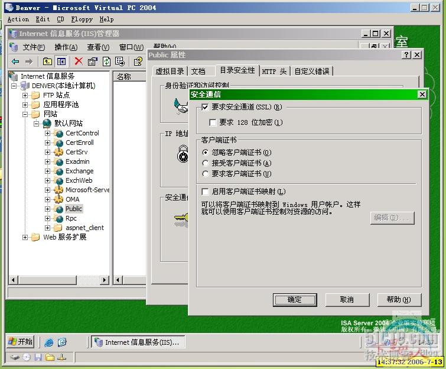446x369 pixels.
Task: Enable 启用客户端证书映射 checkbox
Action: [205, 192]
